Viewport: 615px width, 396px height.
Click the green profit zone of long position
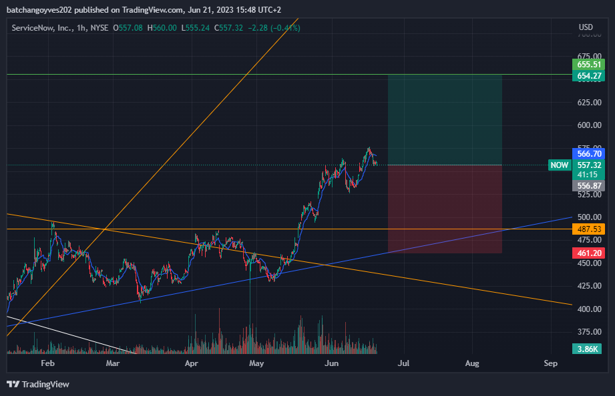(x=445, y=120)
